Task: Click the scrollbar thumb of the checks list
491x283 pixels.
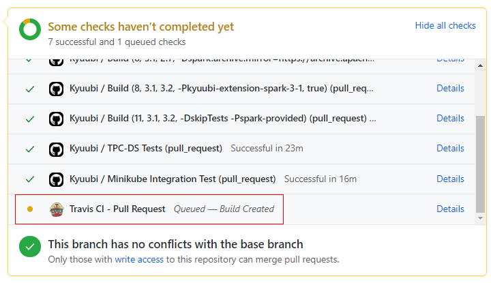Action: [480, 164]
